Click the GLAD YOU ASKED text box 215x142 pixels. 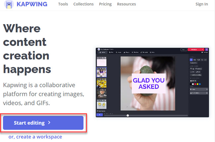[x=149, y=84]
